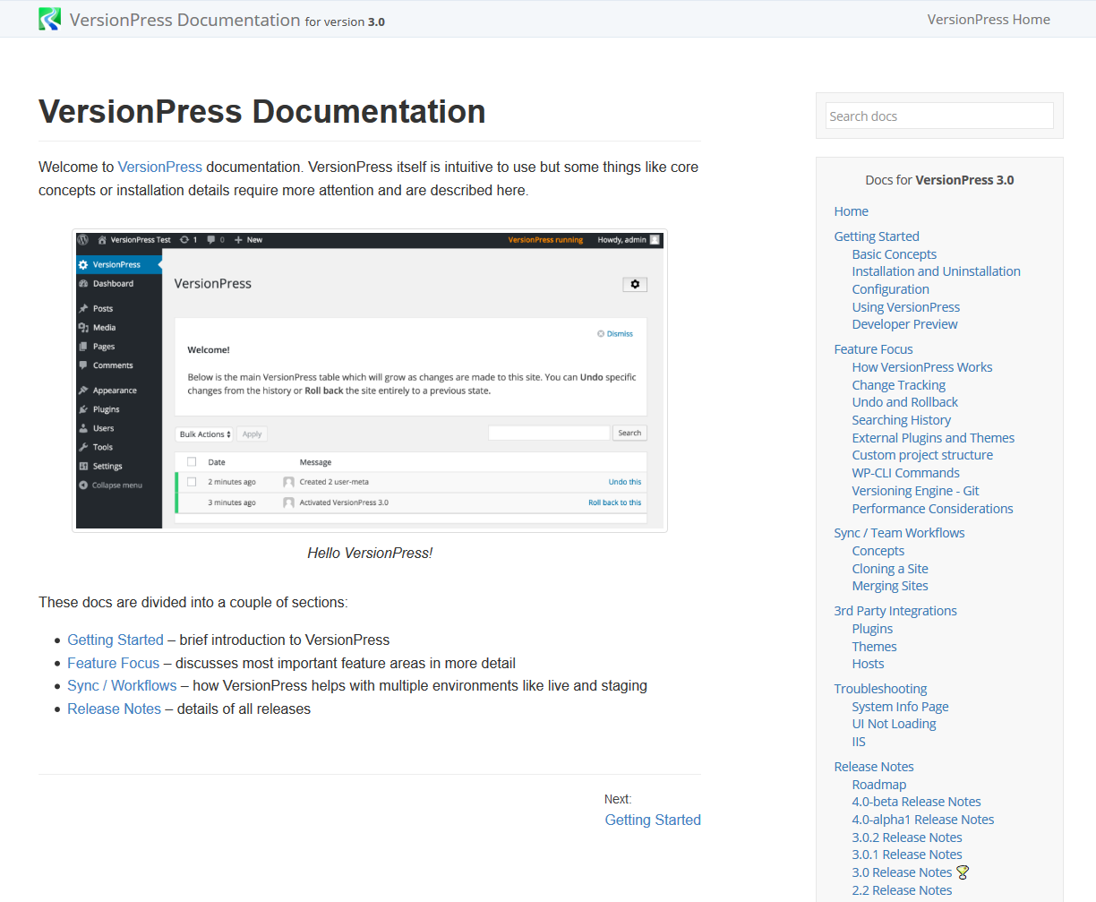
Task: Collapse the admin sidebar menu
Action: coord(111,485)
